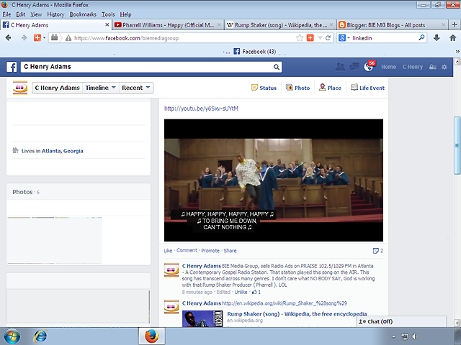461x345 pixels.
Task: Click the page vertical scrollbar thumb
Action: click(457, 145)
